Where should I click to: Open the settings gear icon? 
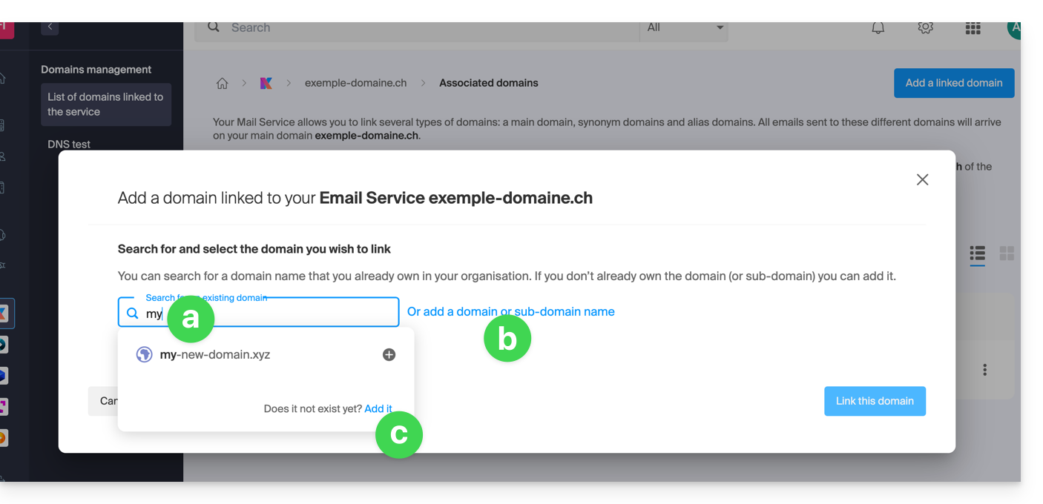pyautogui.click(x=925, y=28)
